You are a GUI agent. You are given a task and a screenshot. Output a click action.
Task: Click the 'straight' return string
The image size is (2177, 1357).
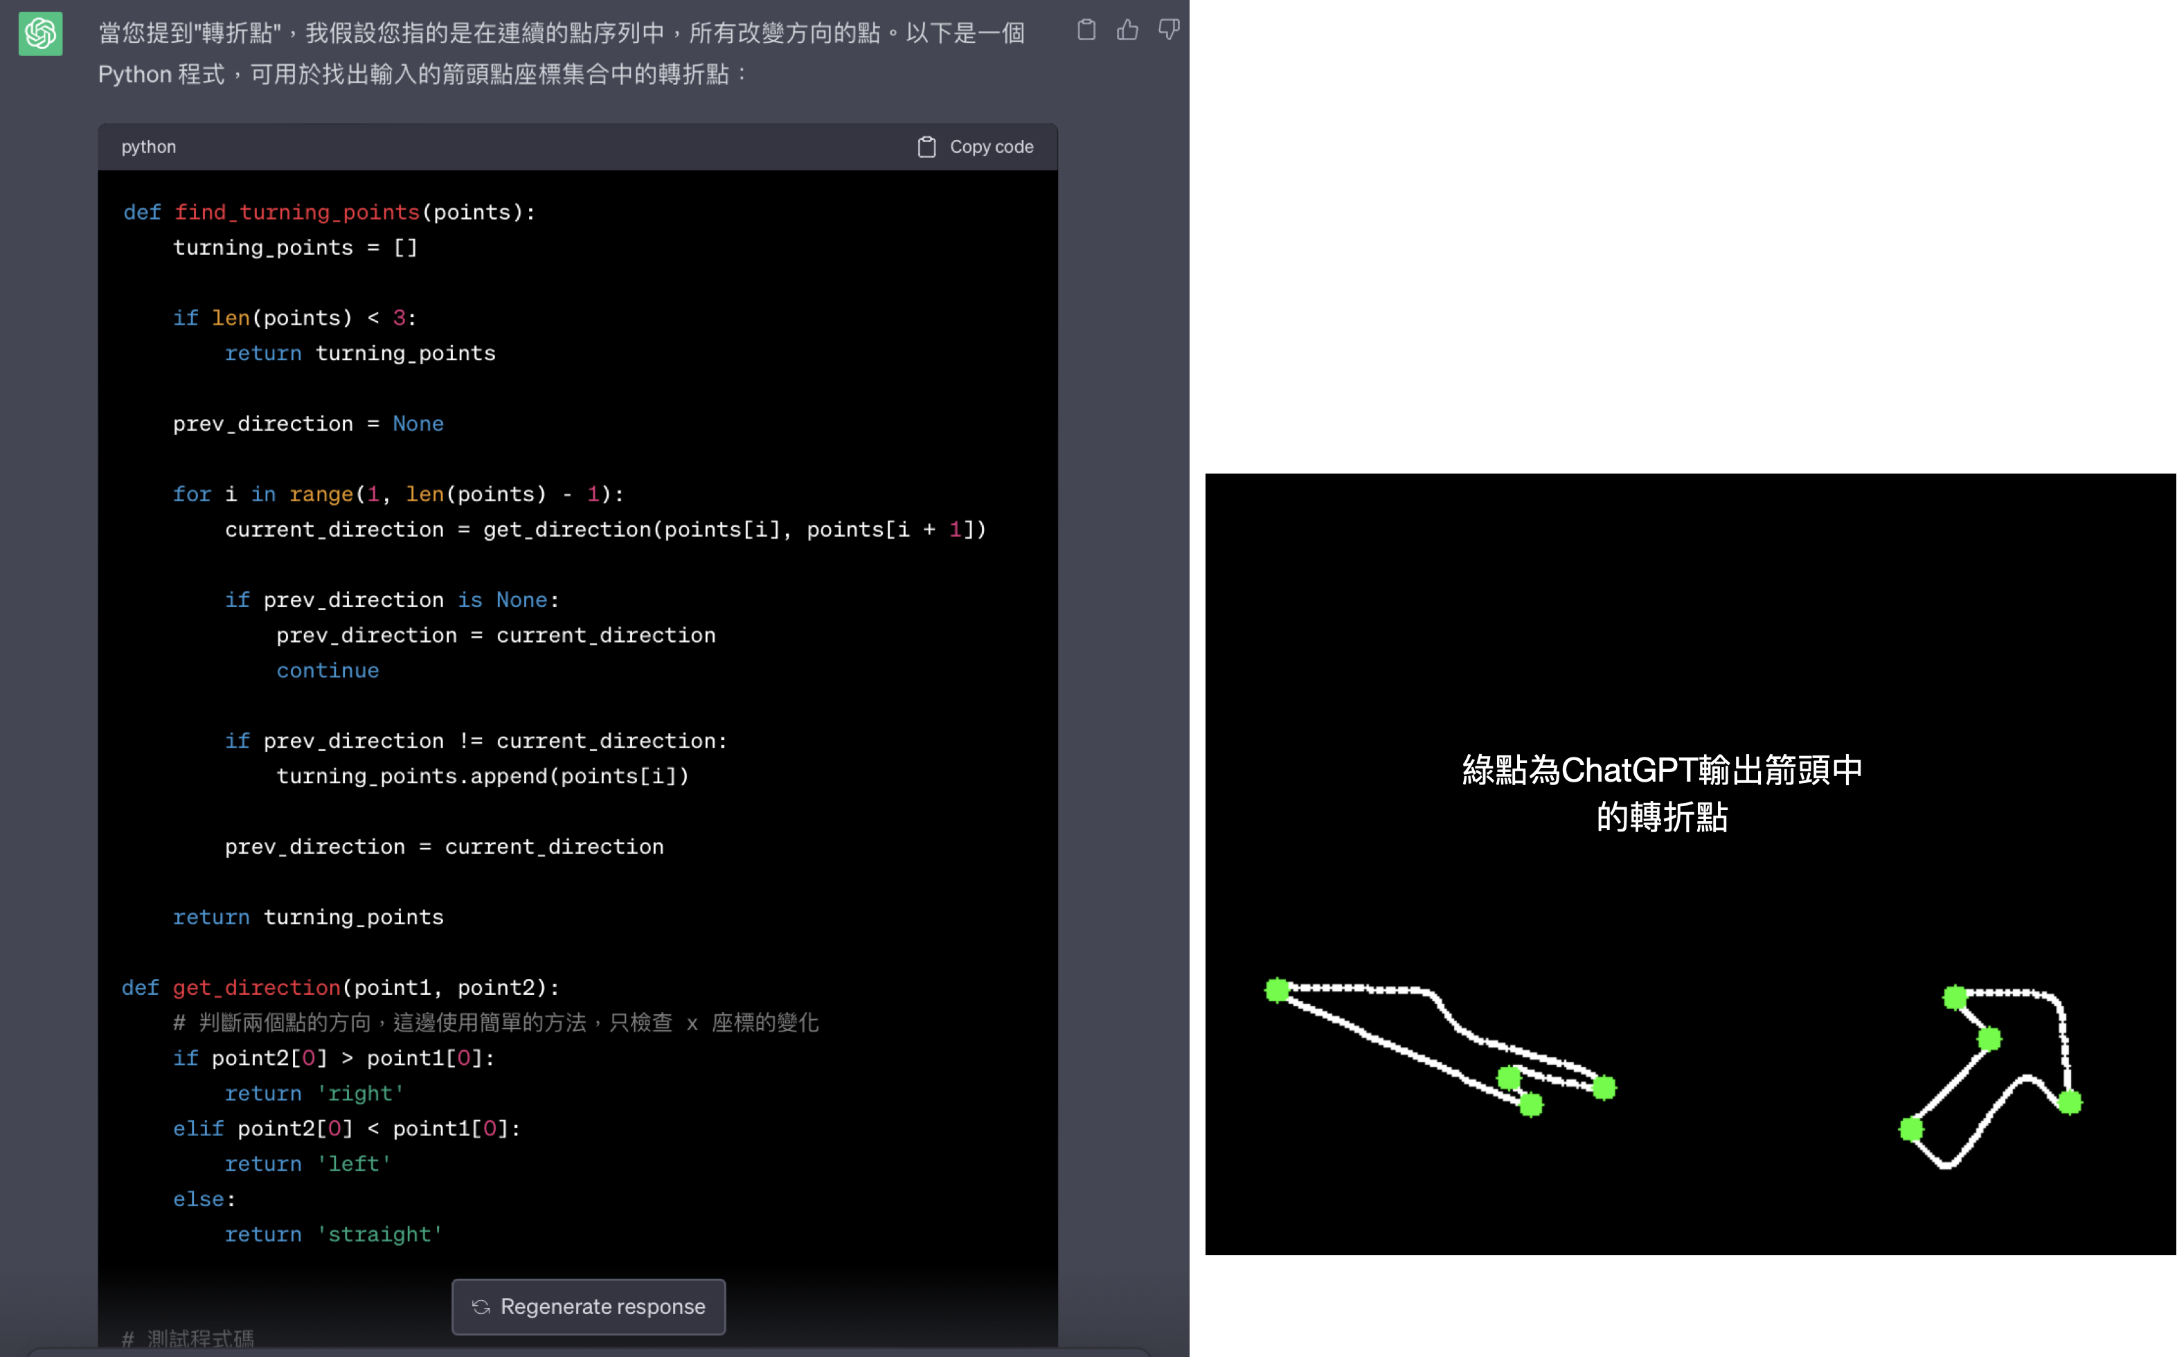(x=379, y=1234)
